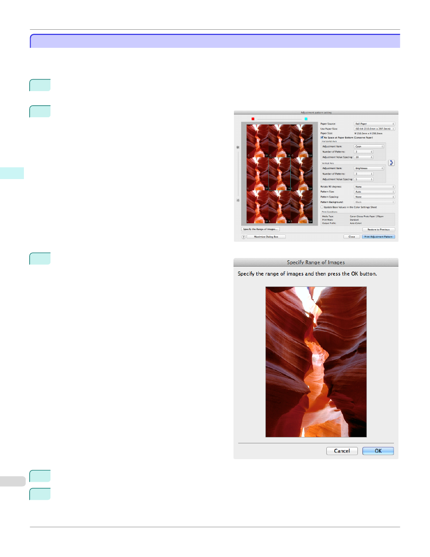This screenshot has width=430, height=557.
Task: Open the Paper Source dropdown
Action: [374, 124]
